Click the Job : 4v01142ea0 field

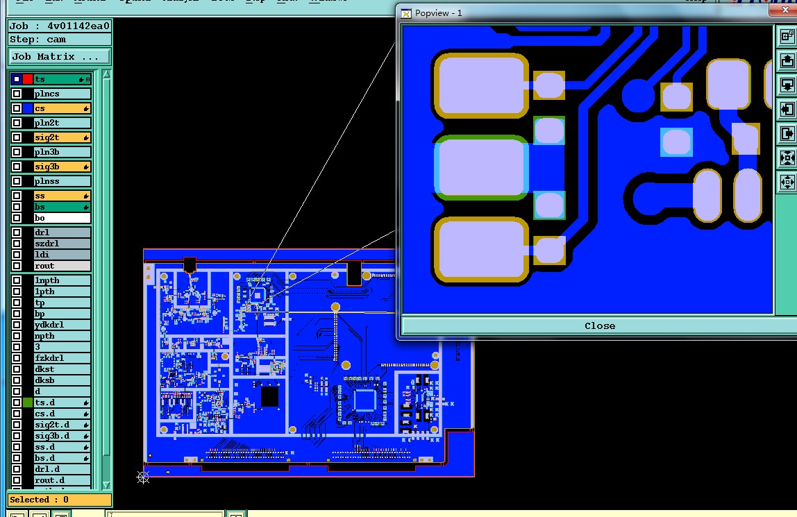(x=60, y=26)
